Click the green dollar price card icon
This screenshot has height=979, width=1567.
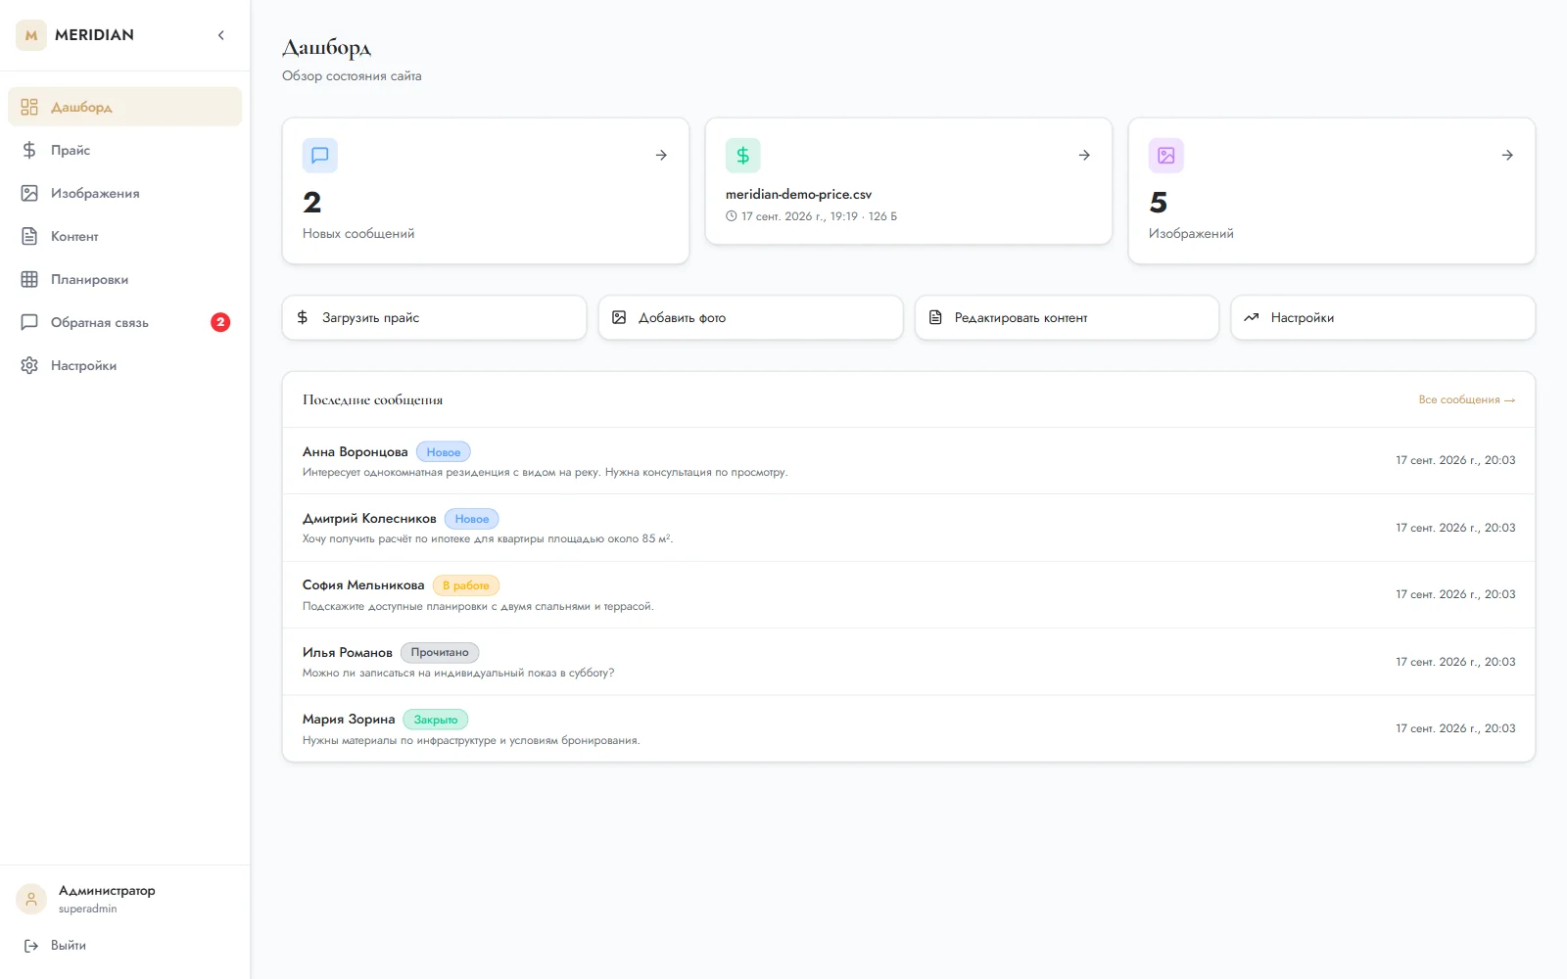click(743, 156)
